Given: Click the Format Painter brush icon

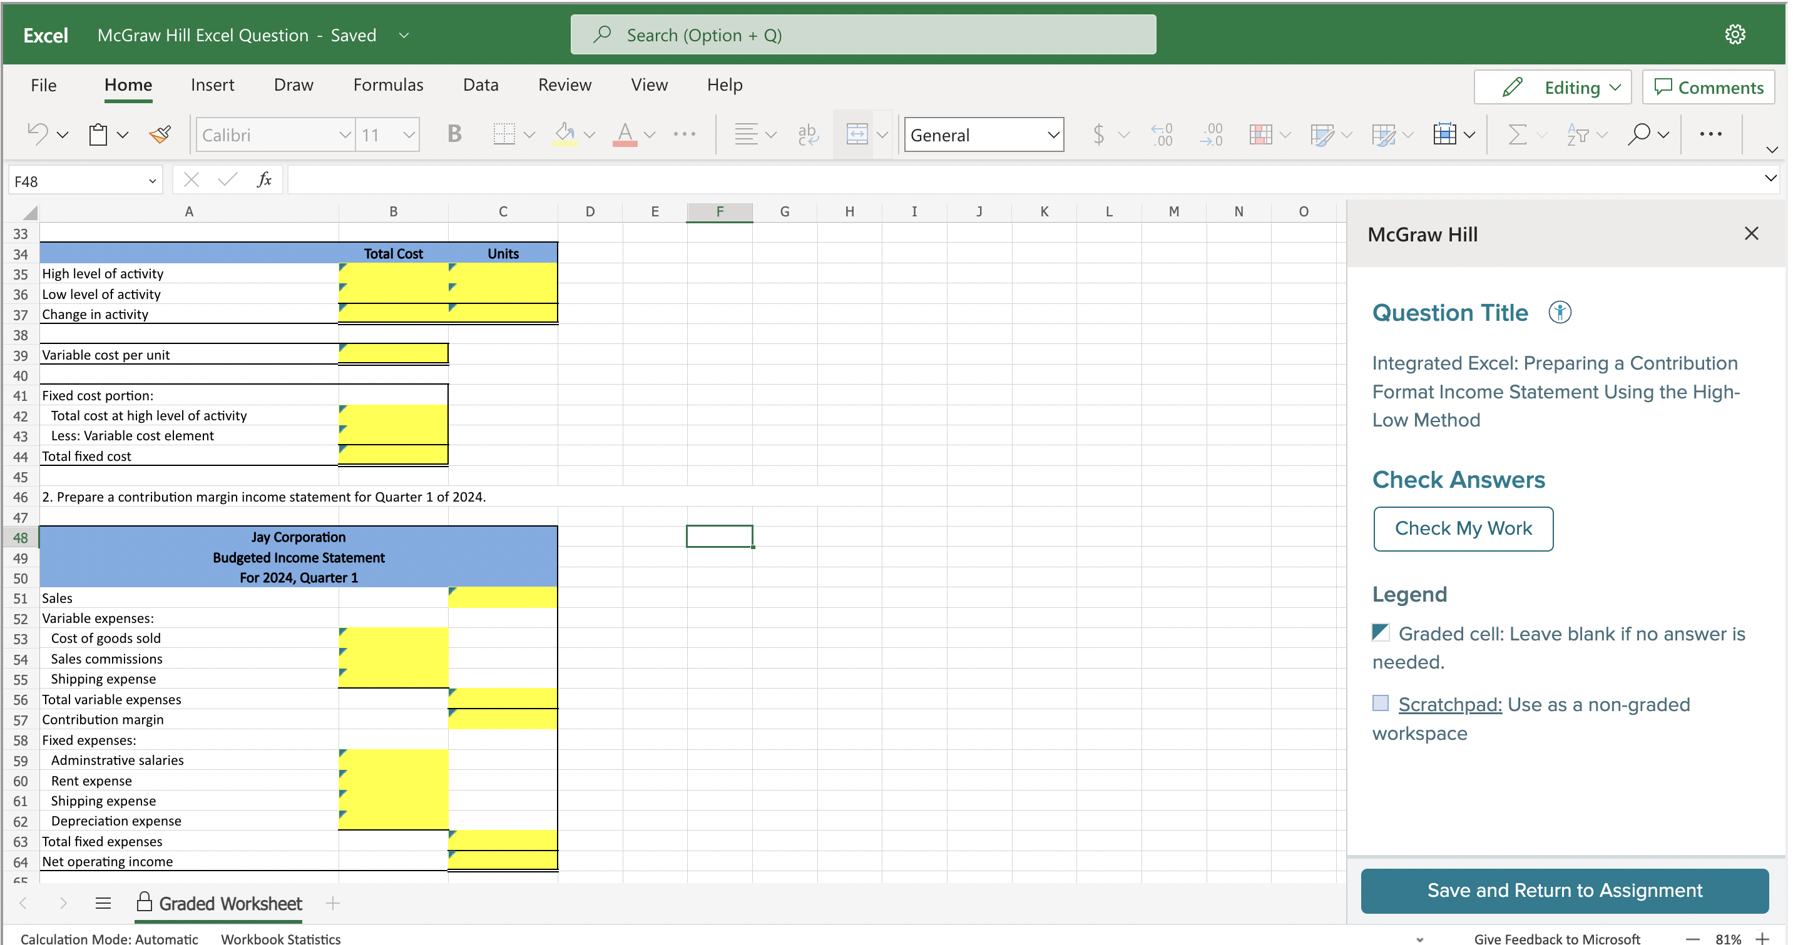Looking at the screenshot, I should [x=160, y=134].
